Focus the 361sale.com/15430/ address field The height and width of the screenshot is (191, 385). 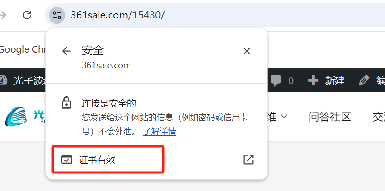(221, 15)
